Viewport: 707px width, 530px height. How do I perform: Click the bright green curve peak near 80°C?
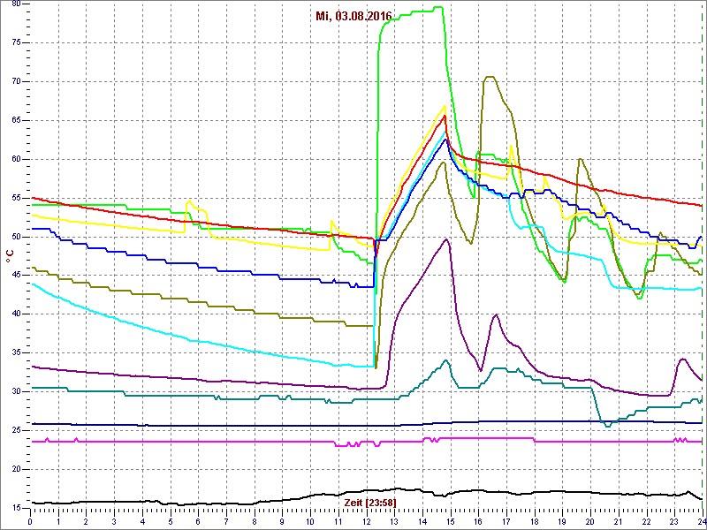click(437, 7)
